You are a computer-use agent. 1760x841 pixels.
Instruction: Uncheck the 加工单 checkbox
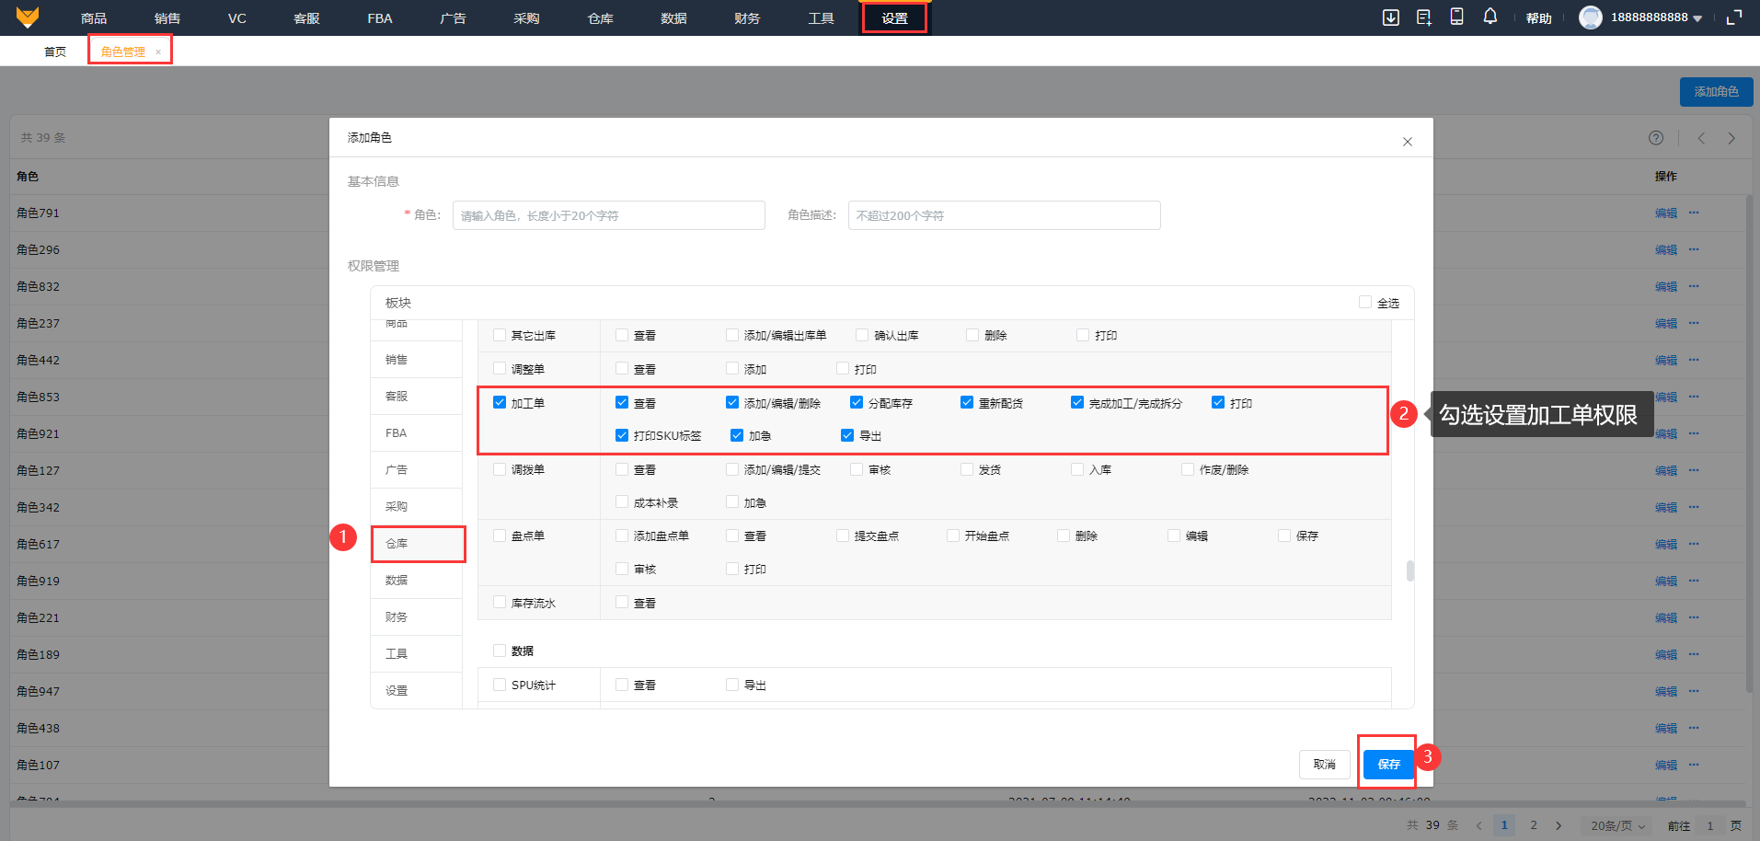[x=500, y=403]
